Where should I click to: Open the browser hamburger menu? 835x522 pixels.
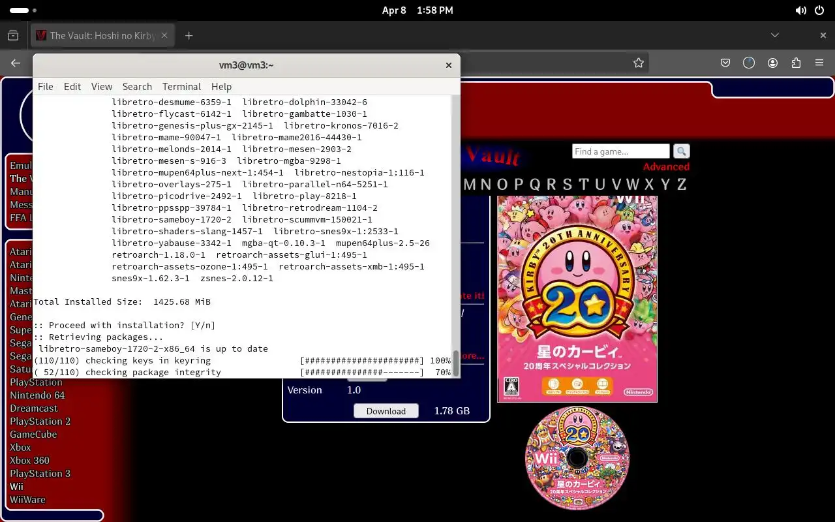819,63
